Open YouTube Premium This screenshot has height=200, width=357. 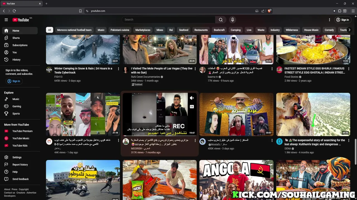(20, 131)
